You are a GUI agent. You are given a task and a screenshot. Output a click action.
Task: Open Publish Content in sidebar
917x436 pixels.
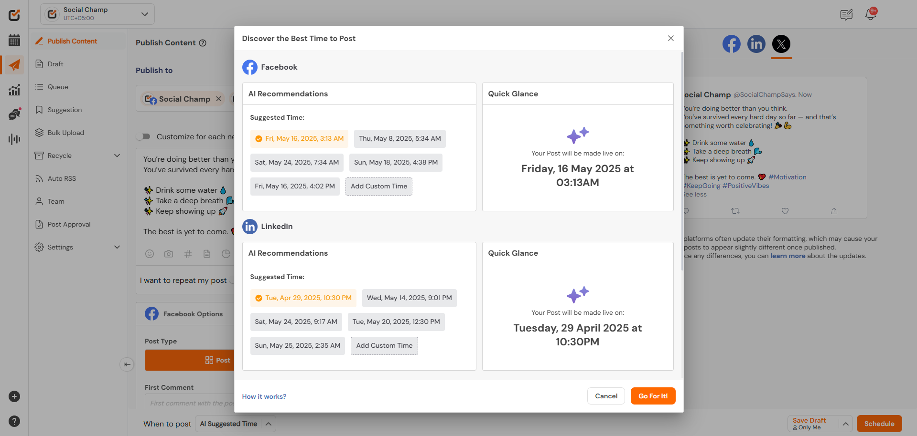pyautogui.click(x=78, y=41)
